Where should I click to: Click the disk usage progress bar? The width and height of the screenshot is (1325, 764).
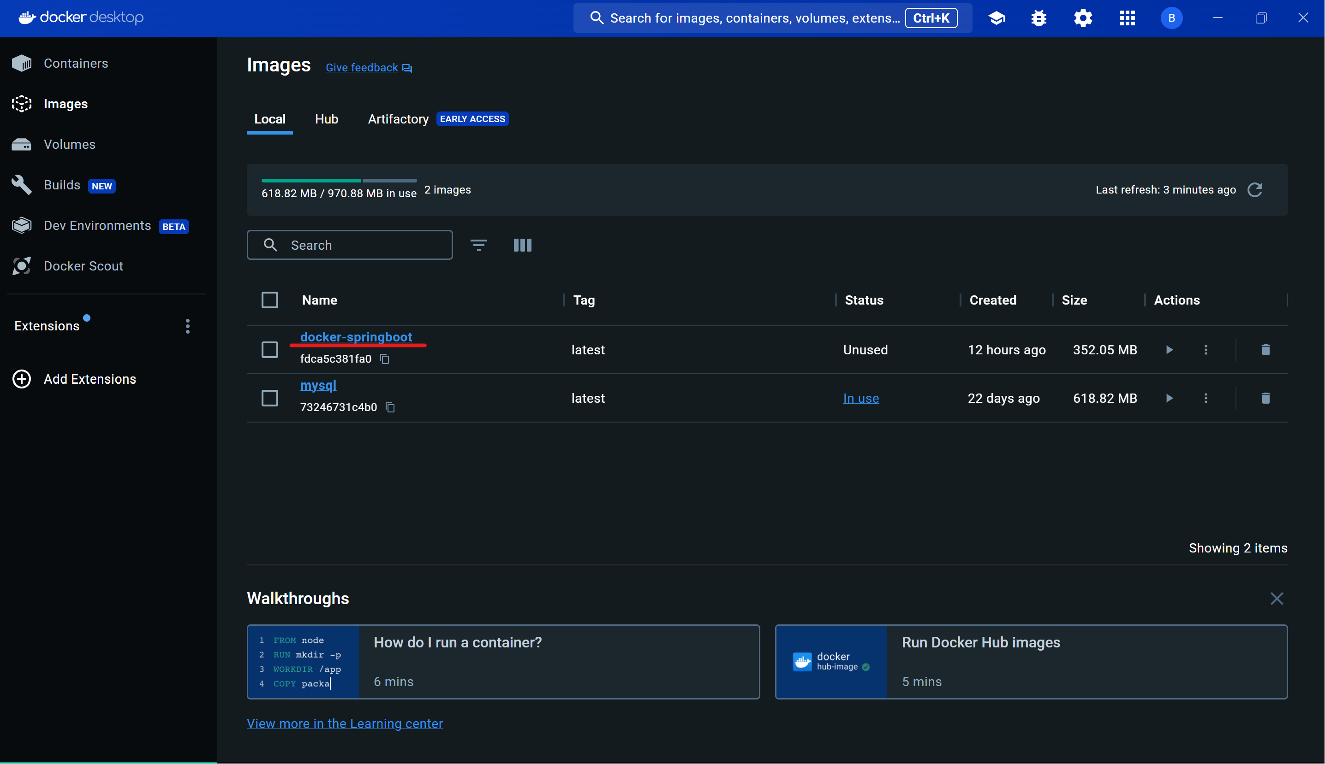(339, 181)
